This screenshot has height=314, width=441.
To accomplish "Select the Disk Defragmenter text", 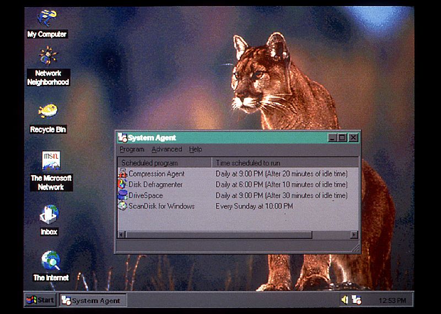I will coord(155,185).
